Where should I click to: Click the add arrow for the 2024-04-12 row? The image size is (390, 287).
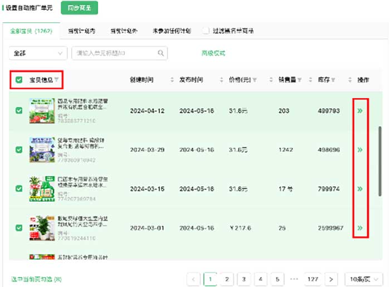pos(360,111)
